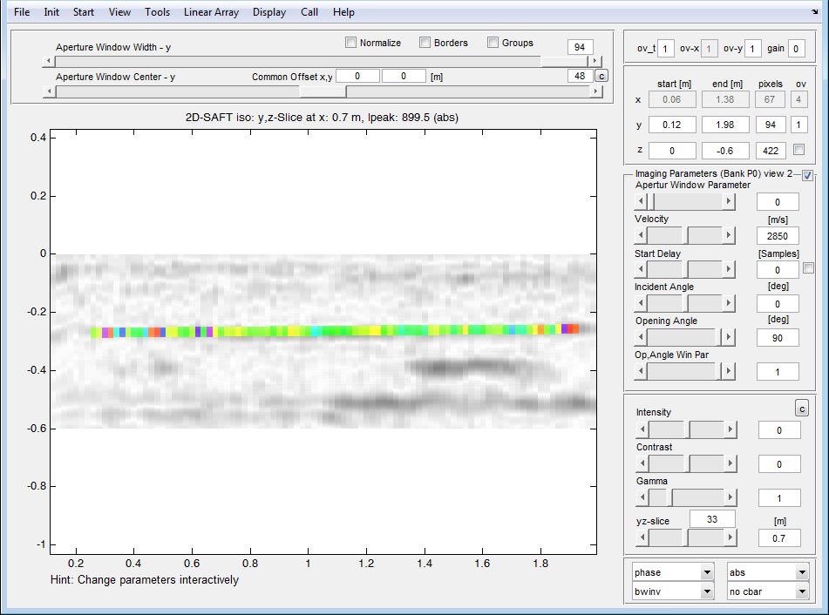Decrease Start Delay with left arrow
Viewport: 829px width, 615px height.
coord(641,269)
